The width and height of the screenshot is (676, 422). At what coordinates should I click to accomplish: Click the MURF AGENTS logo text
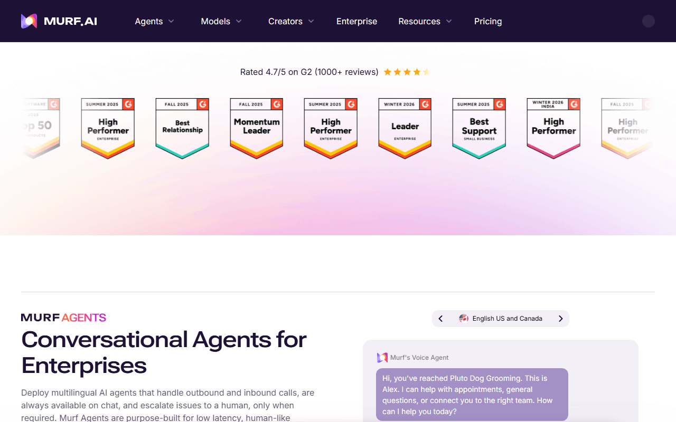click(63, 318)
